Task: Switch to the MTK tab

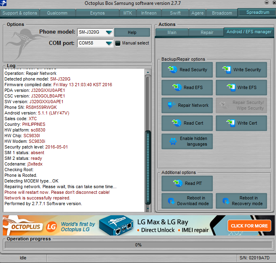Action: coord(127,13)
